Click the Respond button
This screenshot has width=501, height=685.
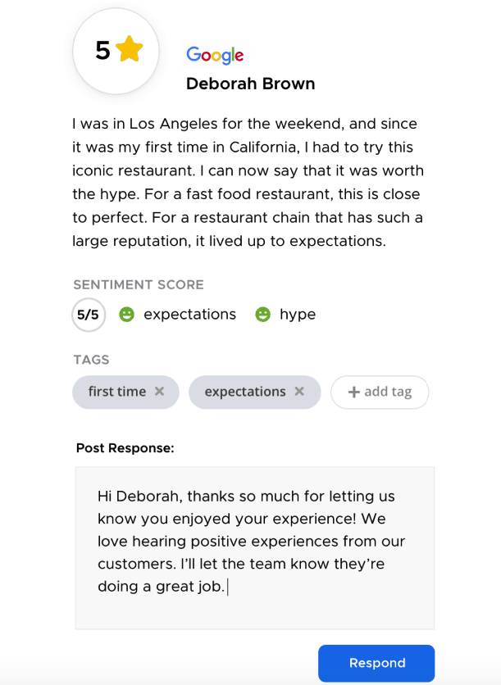[x=376, y=663]
